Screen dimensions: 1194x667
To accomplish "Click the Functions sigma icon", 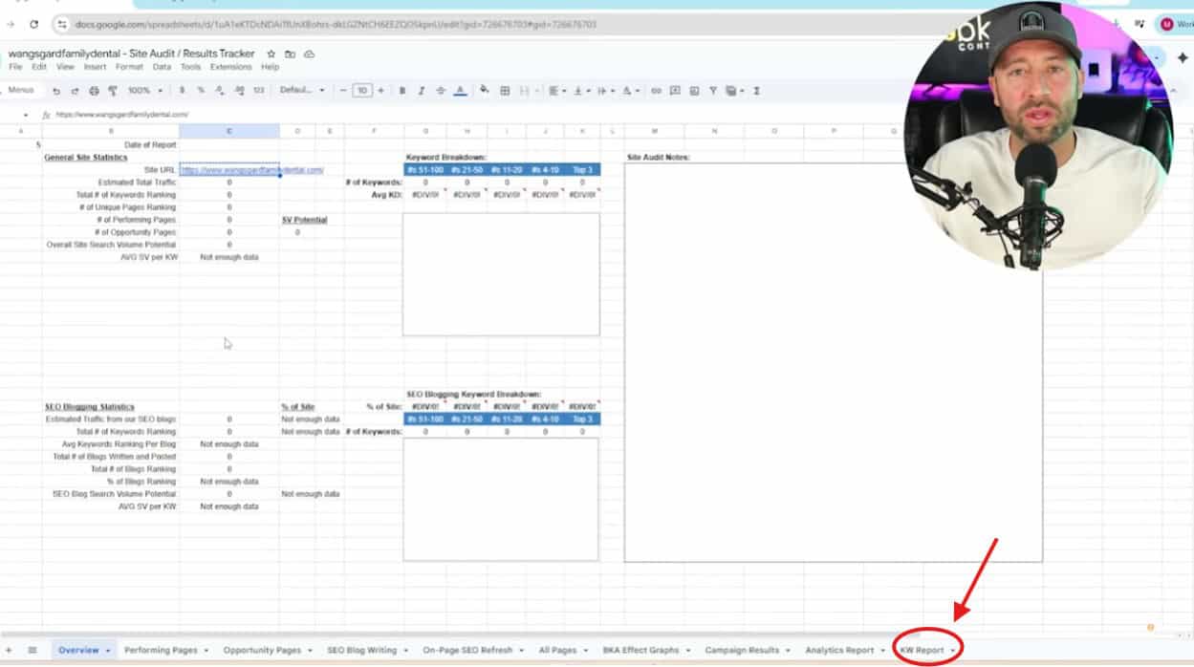I will click(758, 90).
